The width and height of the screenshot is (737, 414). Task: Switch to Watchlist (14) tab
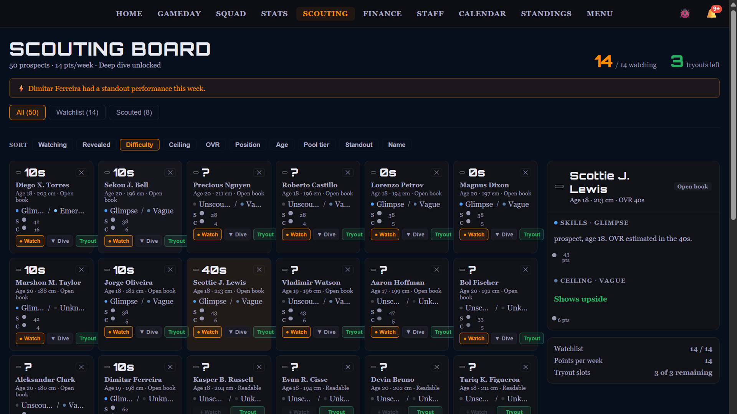pos(77,112)
